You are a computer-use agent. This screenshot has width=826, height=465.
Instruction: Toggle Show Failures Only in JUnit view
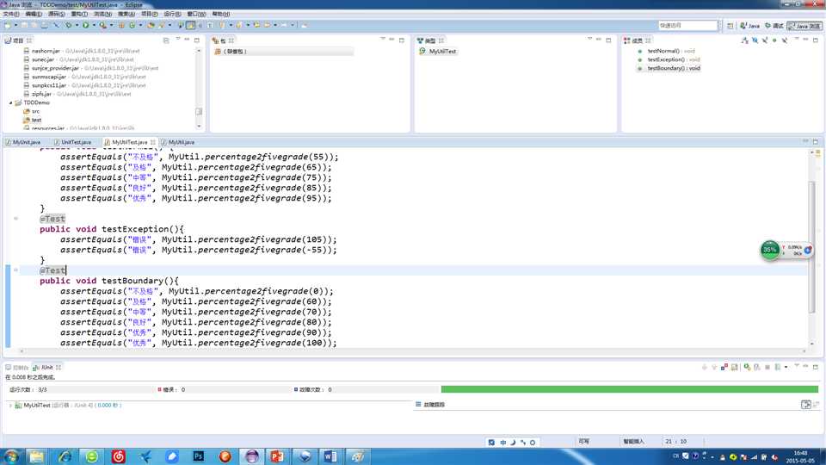point(724,367)
